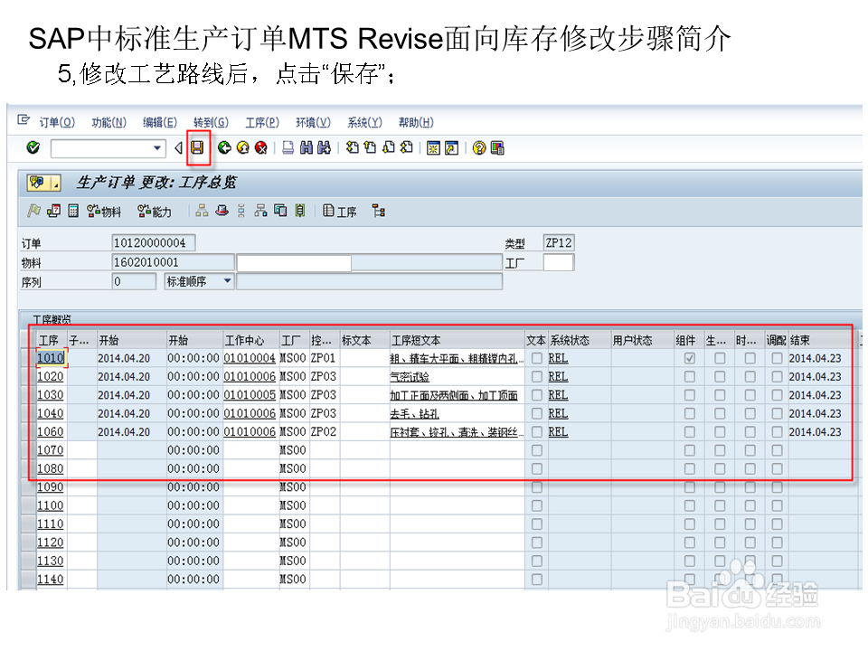Click the First Page icon

(x=352, y=147)
